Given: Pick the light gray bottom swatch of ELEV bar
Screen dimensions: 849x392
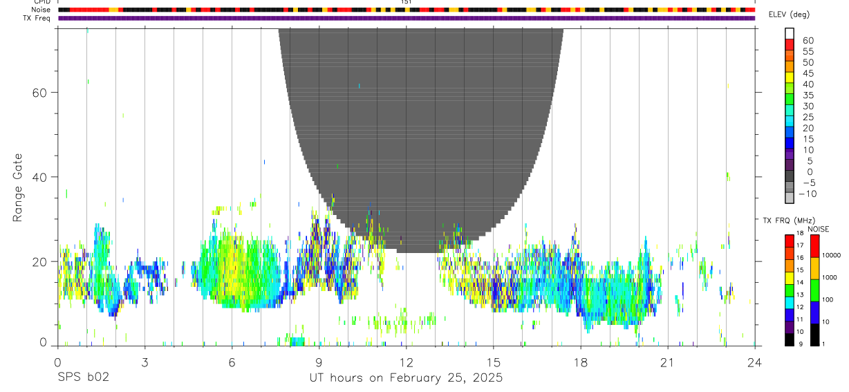Looking at the screenshot, I should 790,198.
